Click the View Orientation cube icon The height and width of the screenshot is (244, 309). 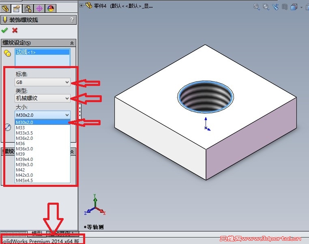point(294,7)
